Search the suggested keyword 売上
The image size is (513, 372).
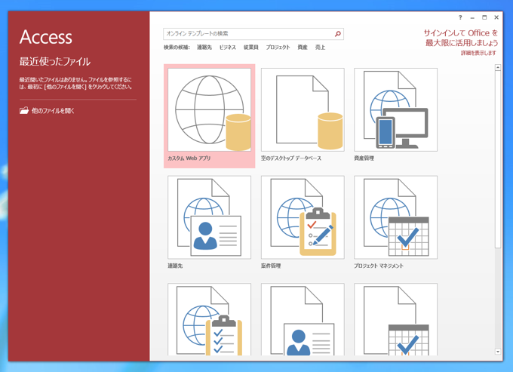[x=320, y=48]
